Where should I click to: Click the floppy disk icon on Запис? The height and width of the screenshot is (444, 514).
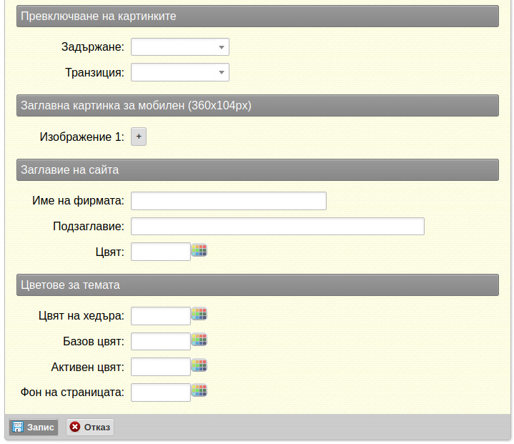pos(18,427)
